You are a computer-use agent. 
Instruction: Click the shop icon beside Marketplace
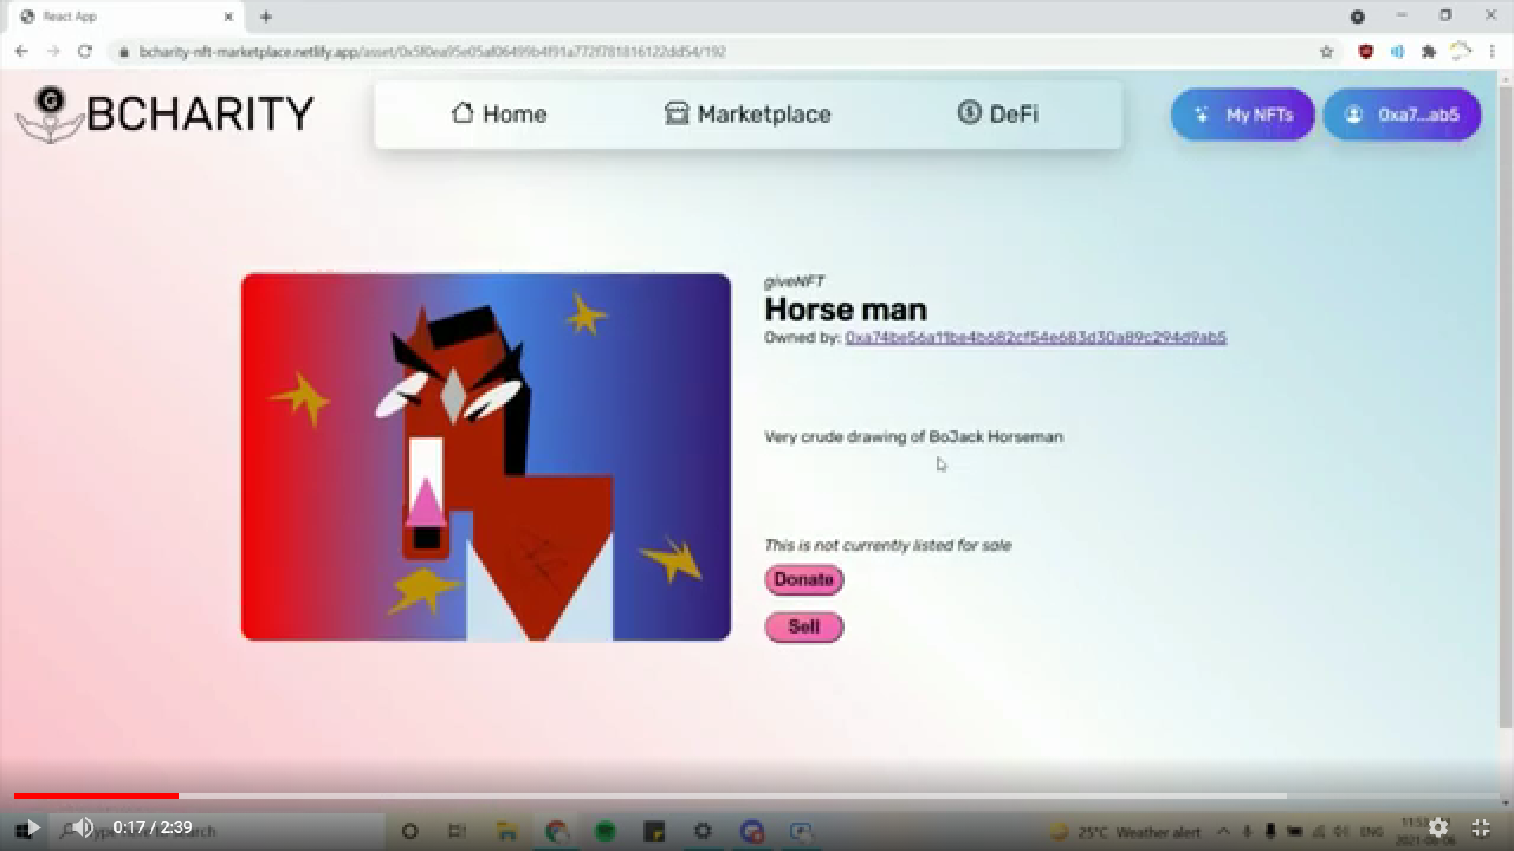(x=676, y=113)
